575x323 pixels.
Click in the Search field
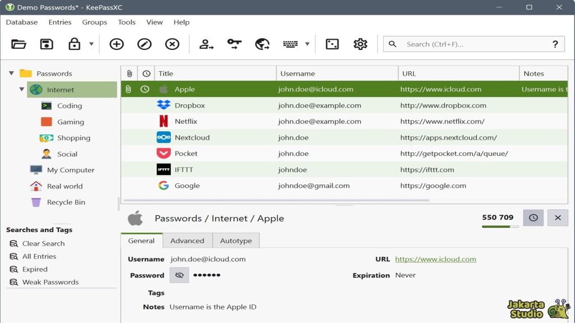472,44
